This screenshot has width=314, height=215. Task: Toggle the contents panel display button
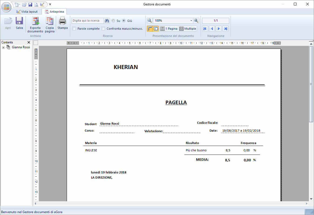[156, 29]
